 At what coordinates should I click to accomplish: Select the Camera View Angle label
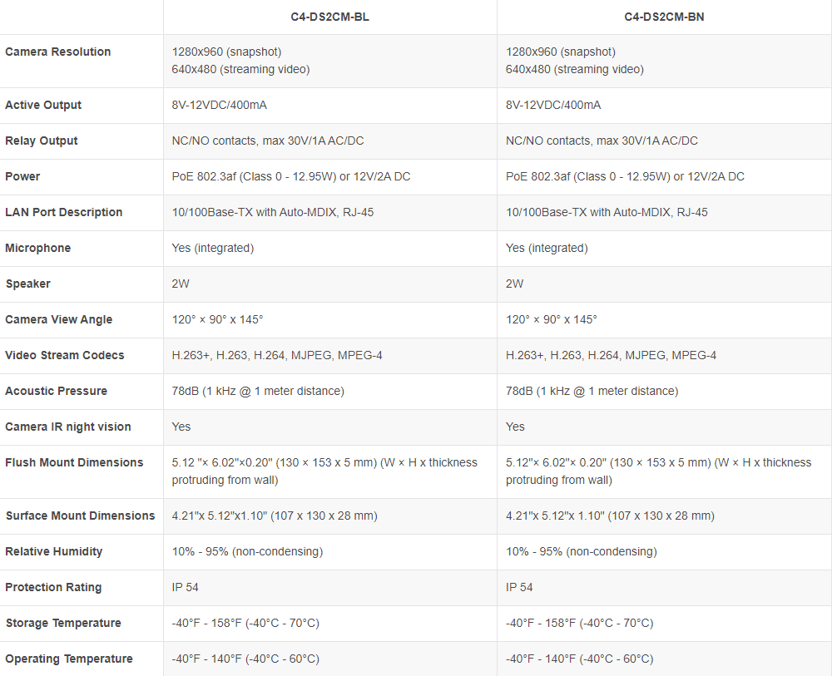point(59,319)
